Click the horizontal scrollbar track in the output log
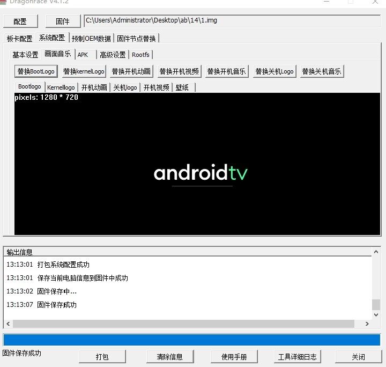Image resolution: width=386 pixels, height=367 pixels. tap(184, 324)
